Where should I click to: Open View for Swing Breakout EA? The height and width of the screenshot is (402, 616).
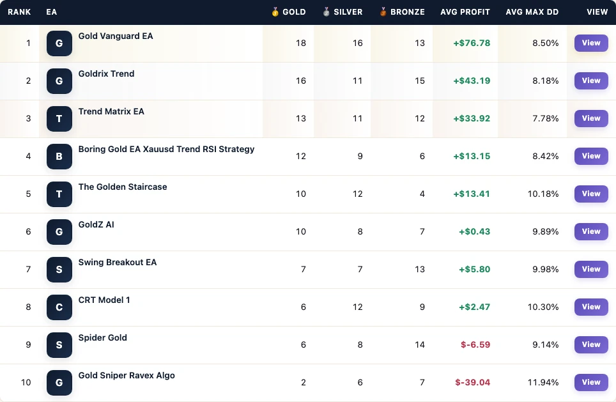click(591, 269)
